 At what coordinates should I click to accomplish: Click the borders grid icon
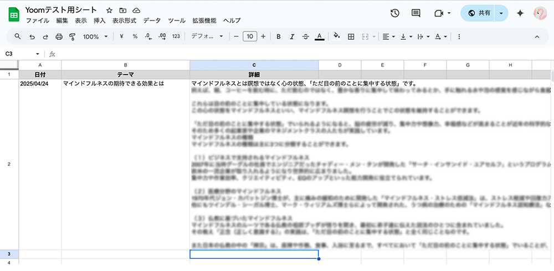(x=351, y=37)
